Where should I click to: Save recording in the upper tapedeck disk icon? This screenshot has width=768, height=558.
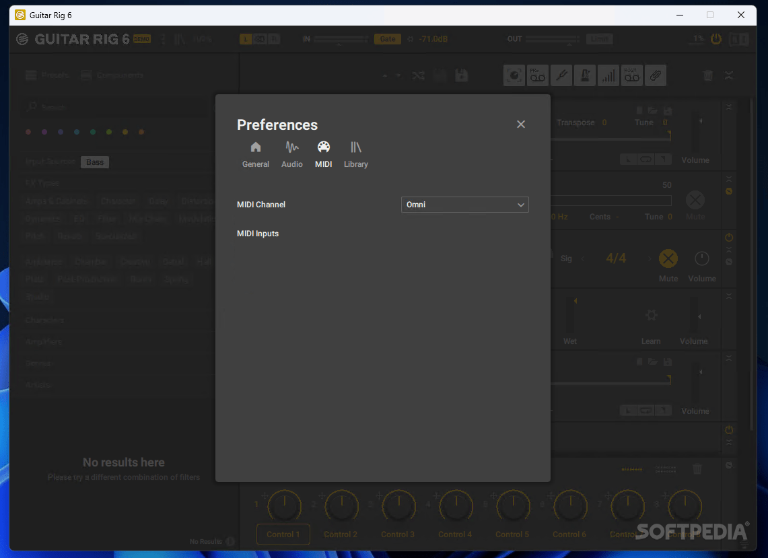pyautogui.click(x=667, y=110)
